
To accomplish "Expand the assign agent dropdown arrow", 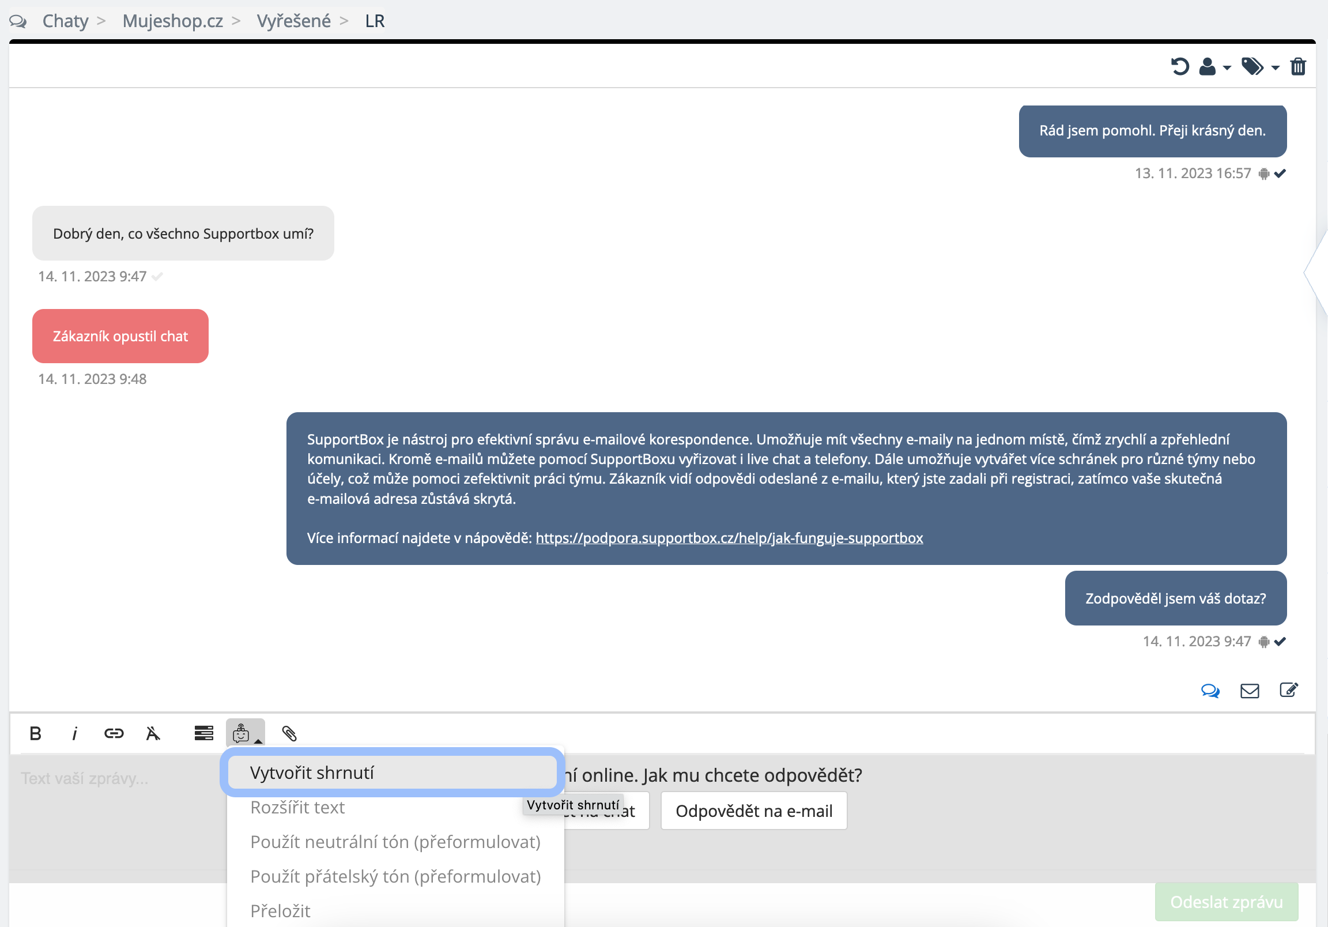I will pos(1227,68).
